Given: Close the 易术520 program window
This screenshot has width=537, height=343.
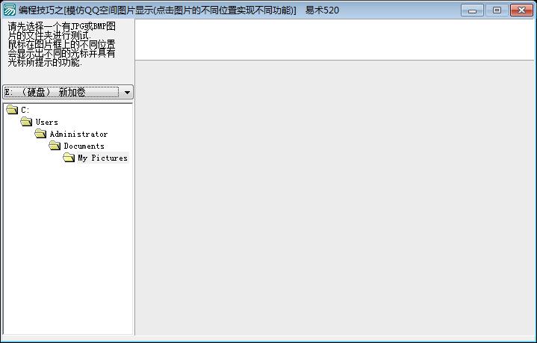Looking at the screenshot, I should coord(521,10).
